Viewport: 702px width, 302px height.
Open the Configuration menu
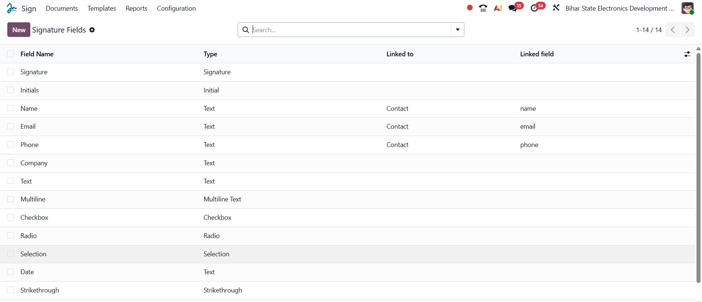click(x=176, y=8)
